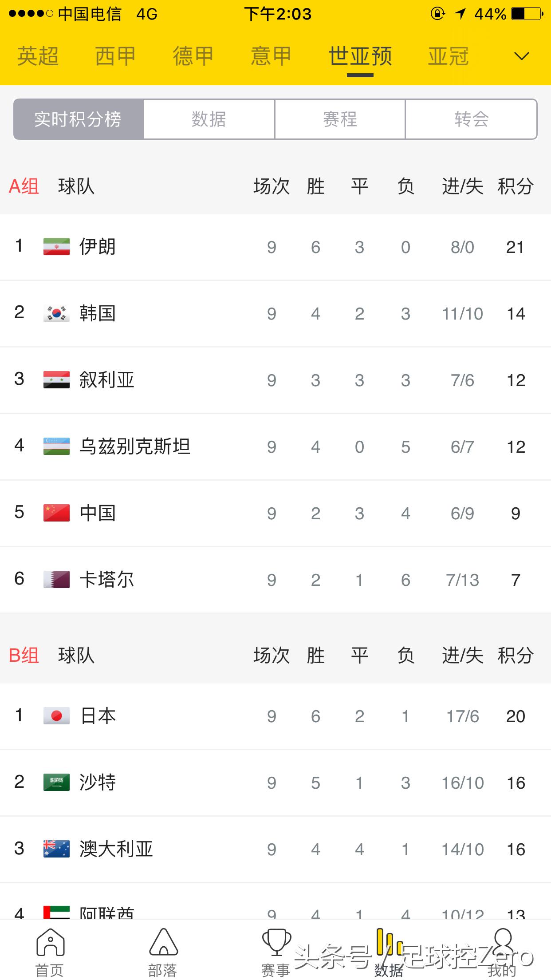This screenshot has width=551, height=980.
Task: Tap the China flag icon
Action: (56, 513)
